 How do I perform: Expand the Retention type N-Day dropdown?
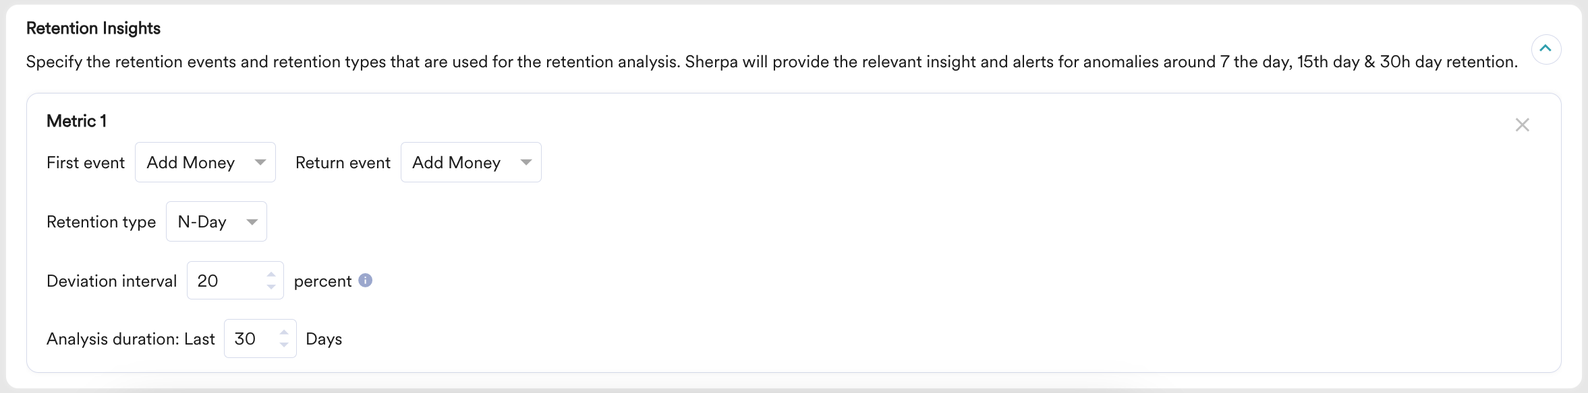[216, 221]
